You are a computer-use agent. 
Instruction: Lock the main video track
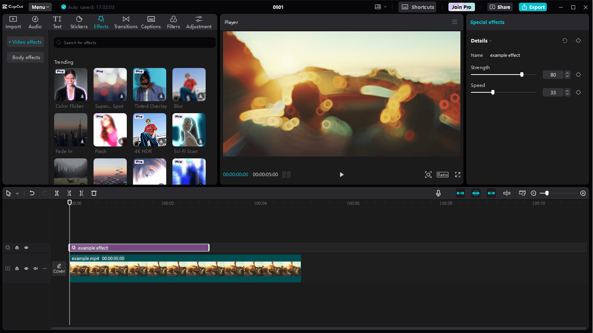17,268
